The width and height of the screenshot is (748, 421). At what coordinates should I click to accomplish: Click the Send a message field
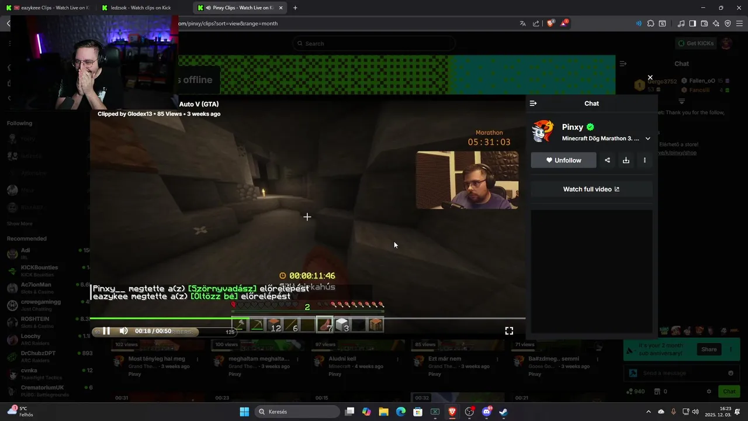(x=682, y=373)
